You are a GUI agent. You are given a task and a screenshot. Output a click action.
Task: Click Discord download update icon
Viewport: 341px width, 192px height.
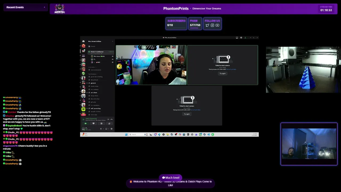click(245, 38)
